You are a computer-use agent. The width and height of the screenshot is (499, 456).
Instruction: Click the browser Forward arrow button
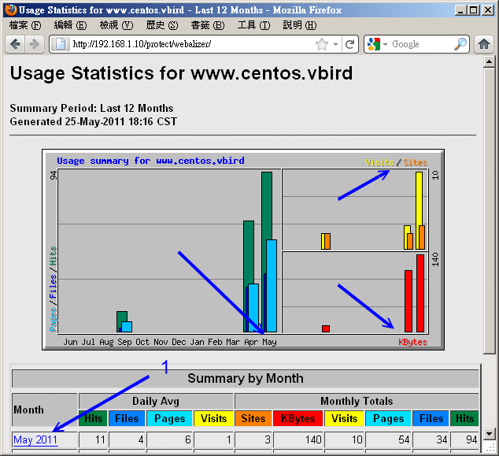click(x=35, y=44)
